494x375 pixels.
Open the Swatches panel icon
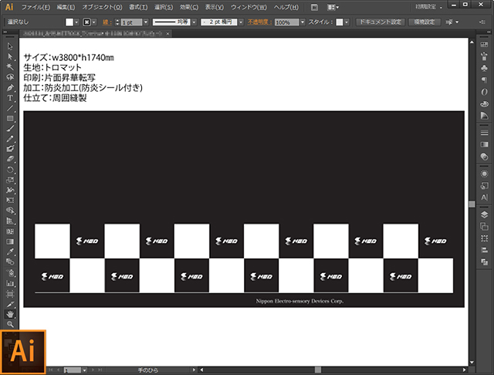point(484,45)
